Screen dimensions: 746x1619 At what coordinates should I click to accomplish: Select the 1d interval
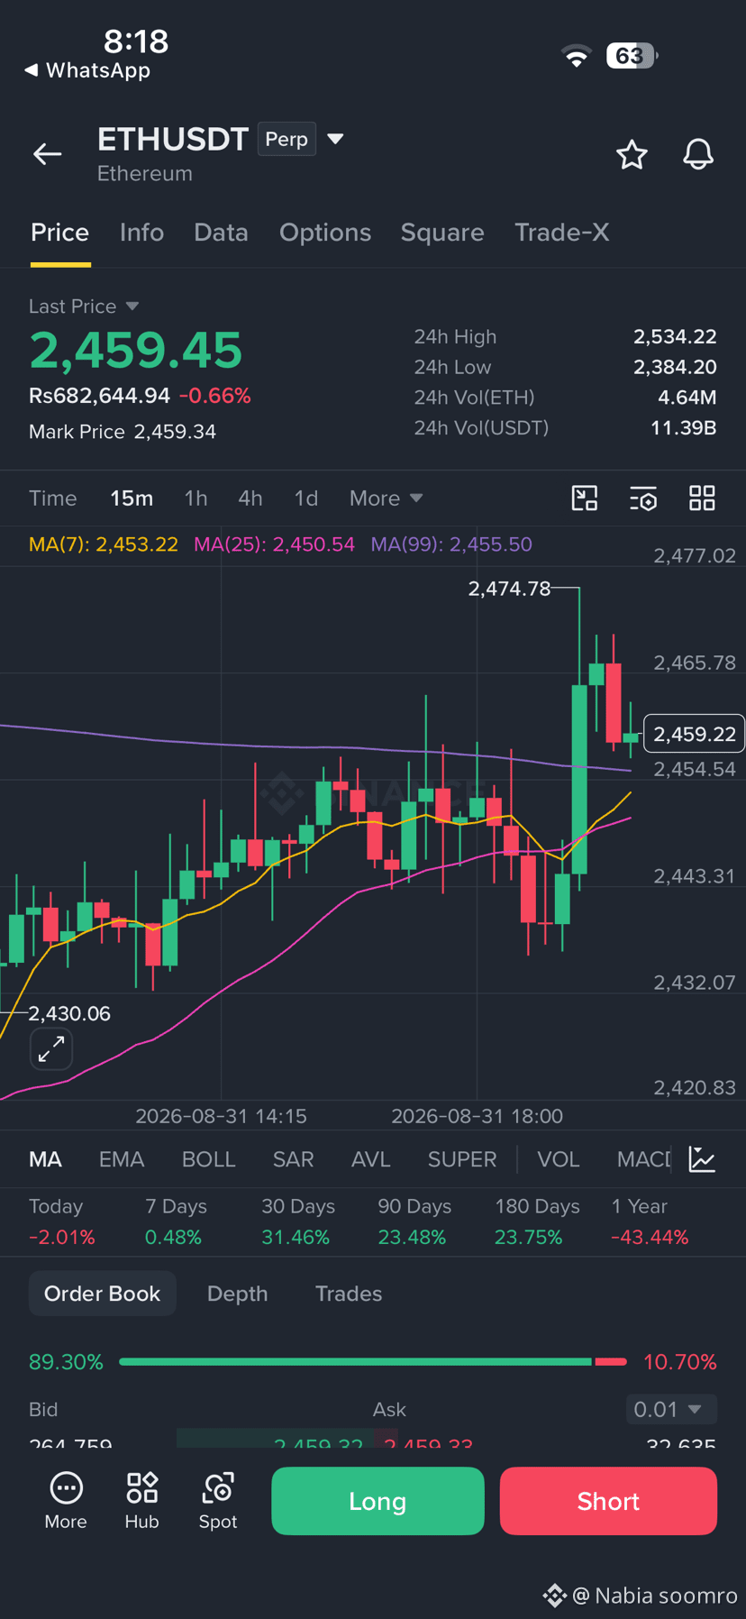pos(306,499)
